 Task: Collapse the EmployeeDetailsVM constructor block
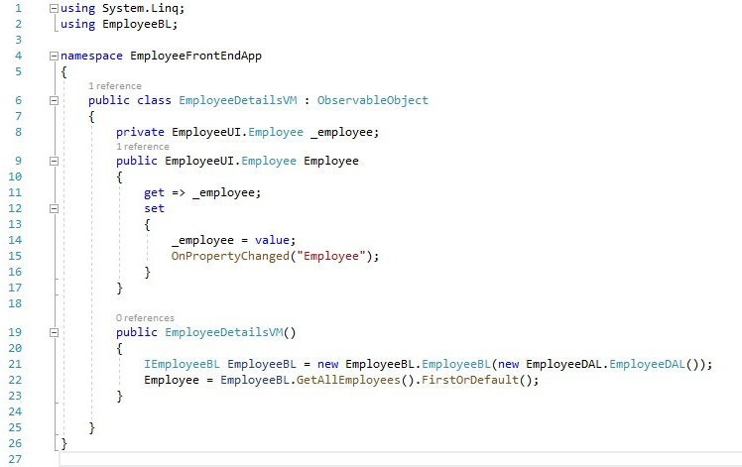pyautogui.click(x=54, y=332)
